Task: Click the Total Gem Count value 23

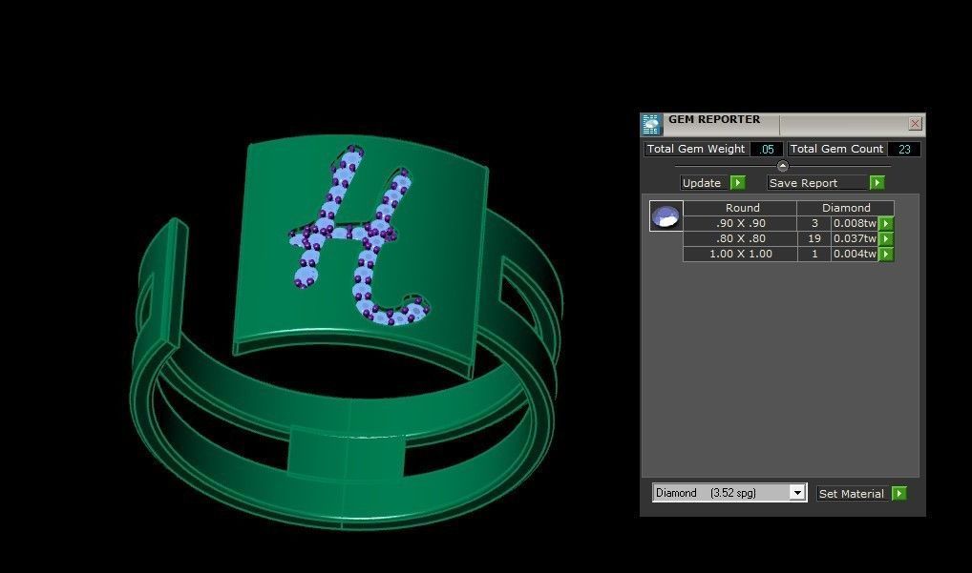Action: [x=904, y=149]
